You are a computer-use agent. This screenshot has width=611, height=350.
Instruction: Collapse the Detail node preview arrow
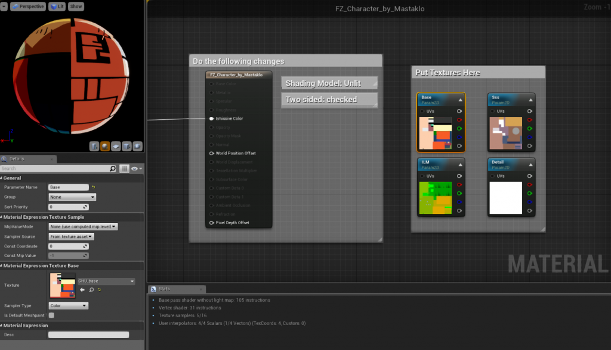click(x=530, y=165)
